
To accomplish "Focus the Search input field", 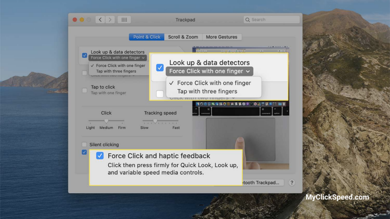I will click(272, 20).
